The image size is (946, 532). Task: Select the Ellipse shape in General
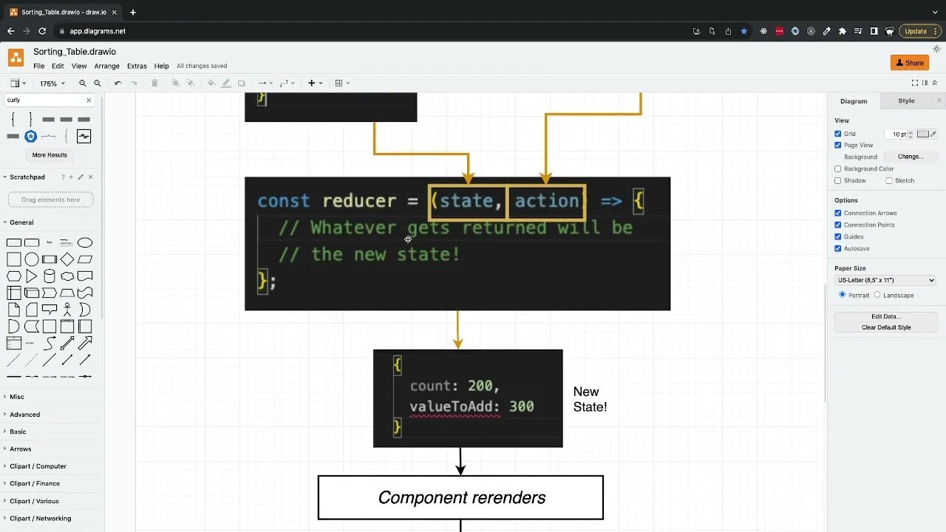tap(85, 242)
